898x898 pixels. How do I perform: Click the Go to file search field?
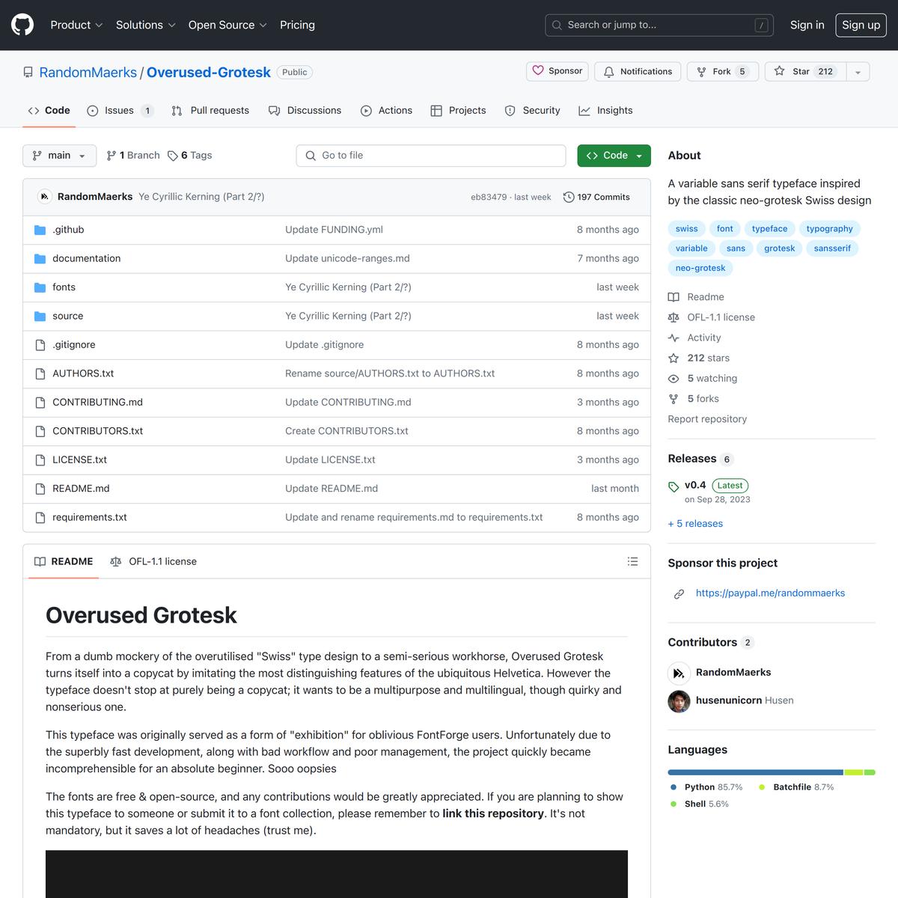pyautogui.click(x=431, y=156)
